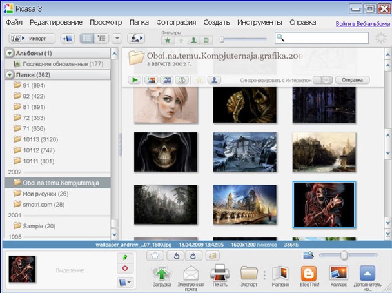Open the dropdown arrow next to view buttons
The height and width of the screenshot is (293, 392).
tap(117, 39)
